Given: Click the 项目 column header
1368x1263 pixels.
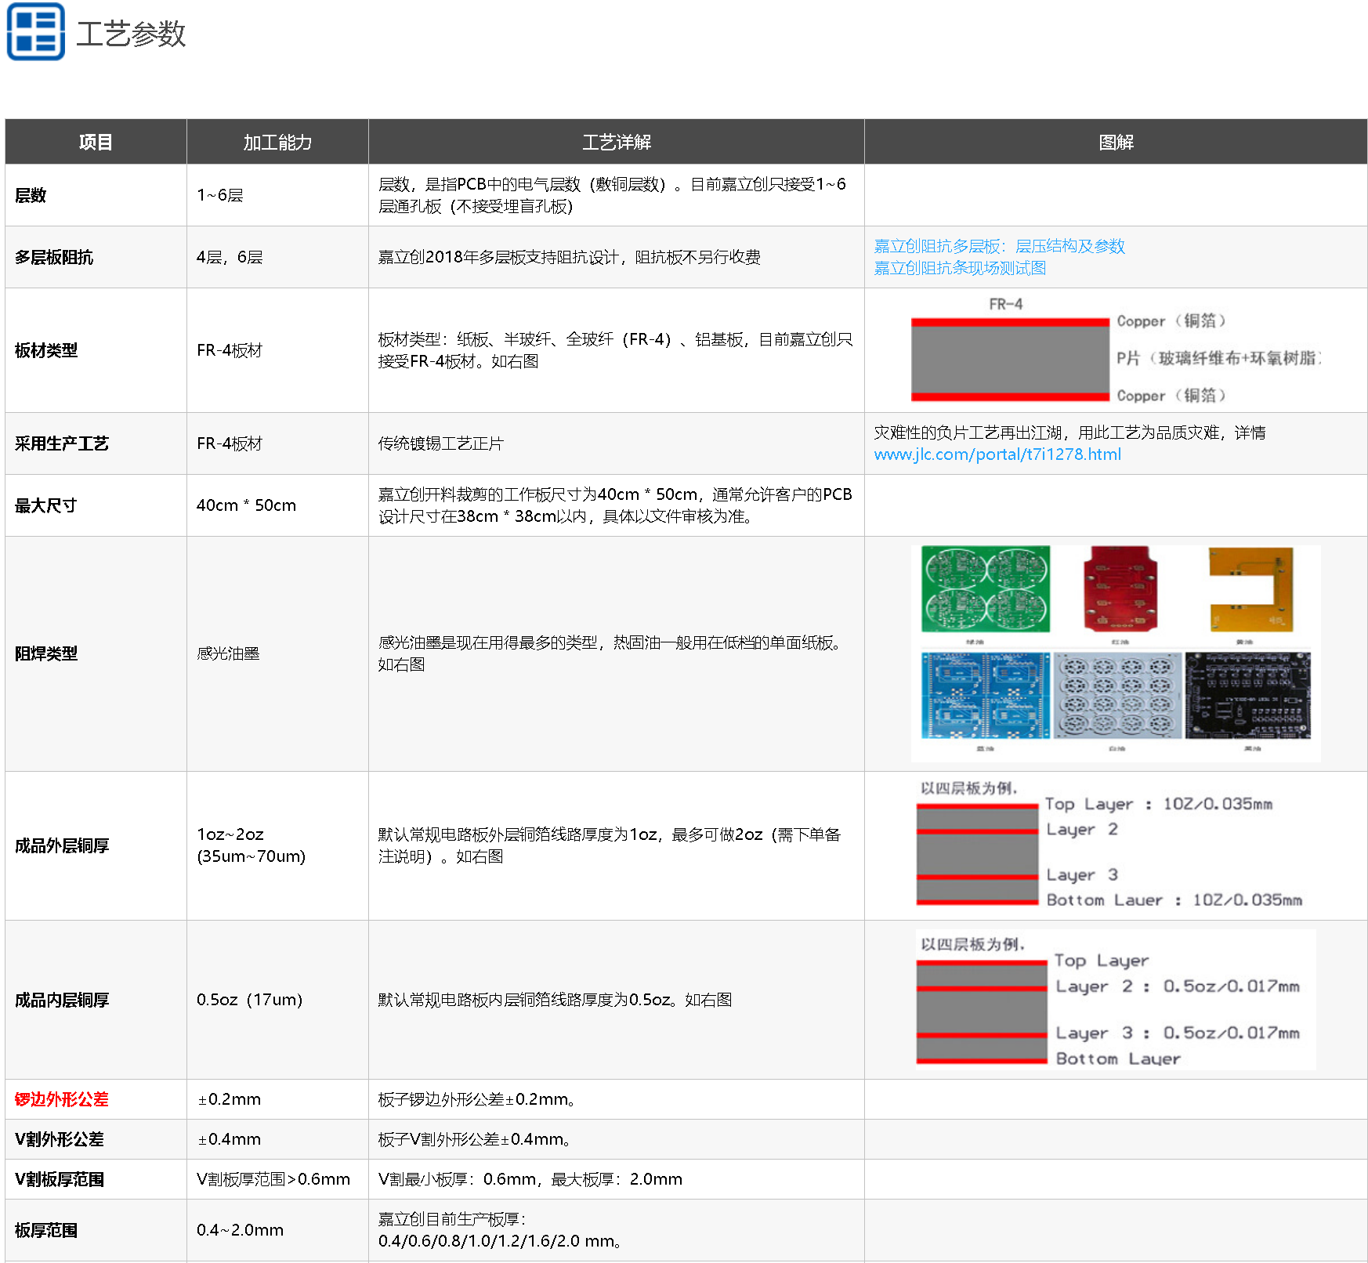Looking at the screenshot, I should pos(96,142).
